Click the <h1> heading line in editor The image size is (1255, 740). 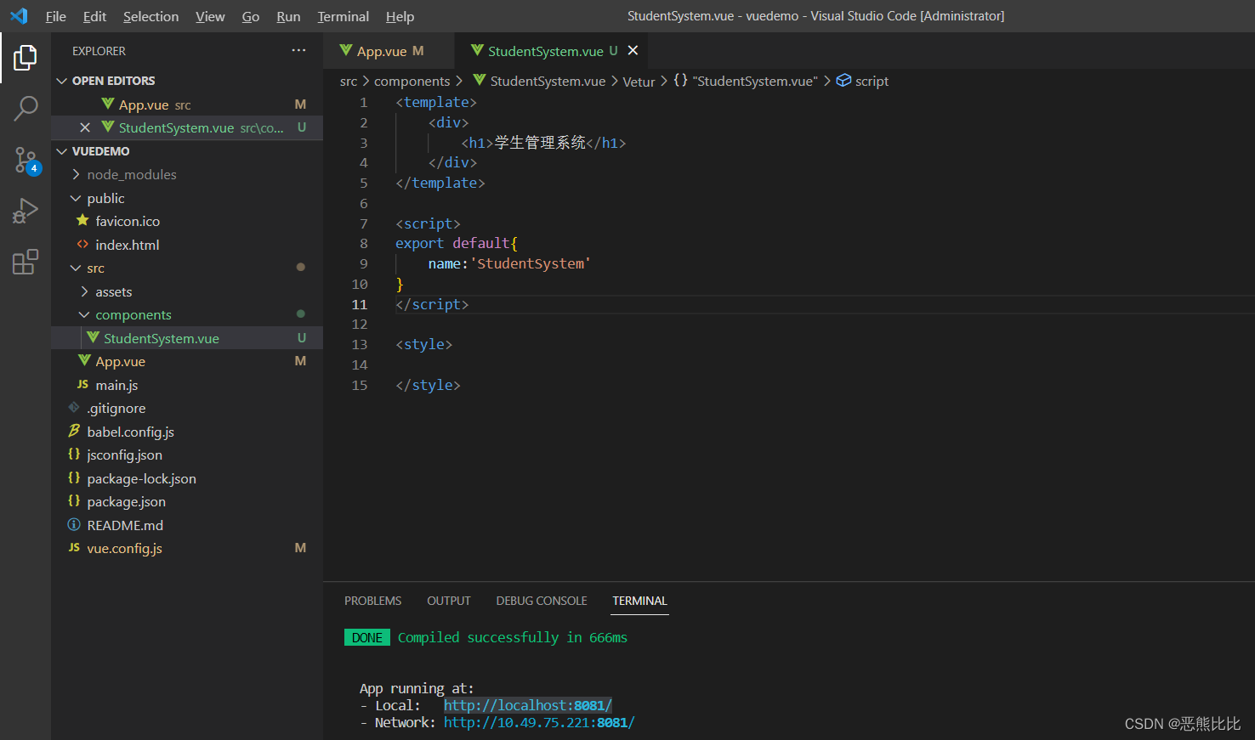[543, 143]
